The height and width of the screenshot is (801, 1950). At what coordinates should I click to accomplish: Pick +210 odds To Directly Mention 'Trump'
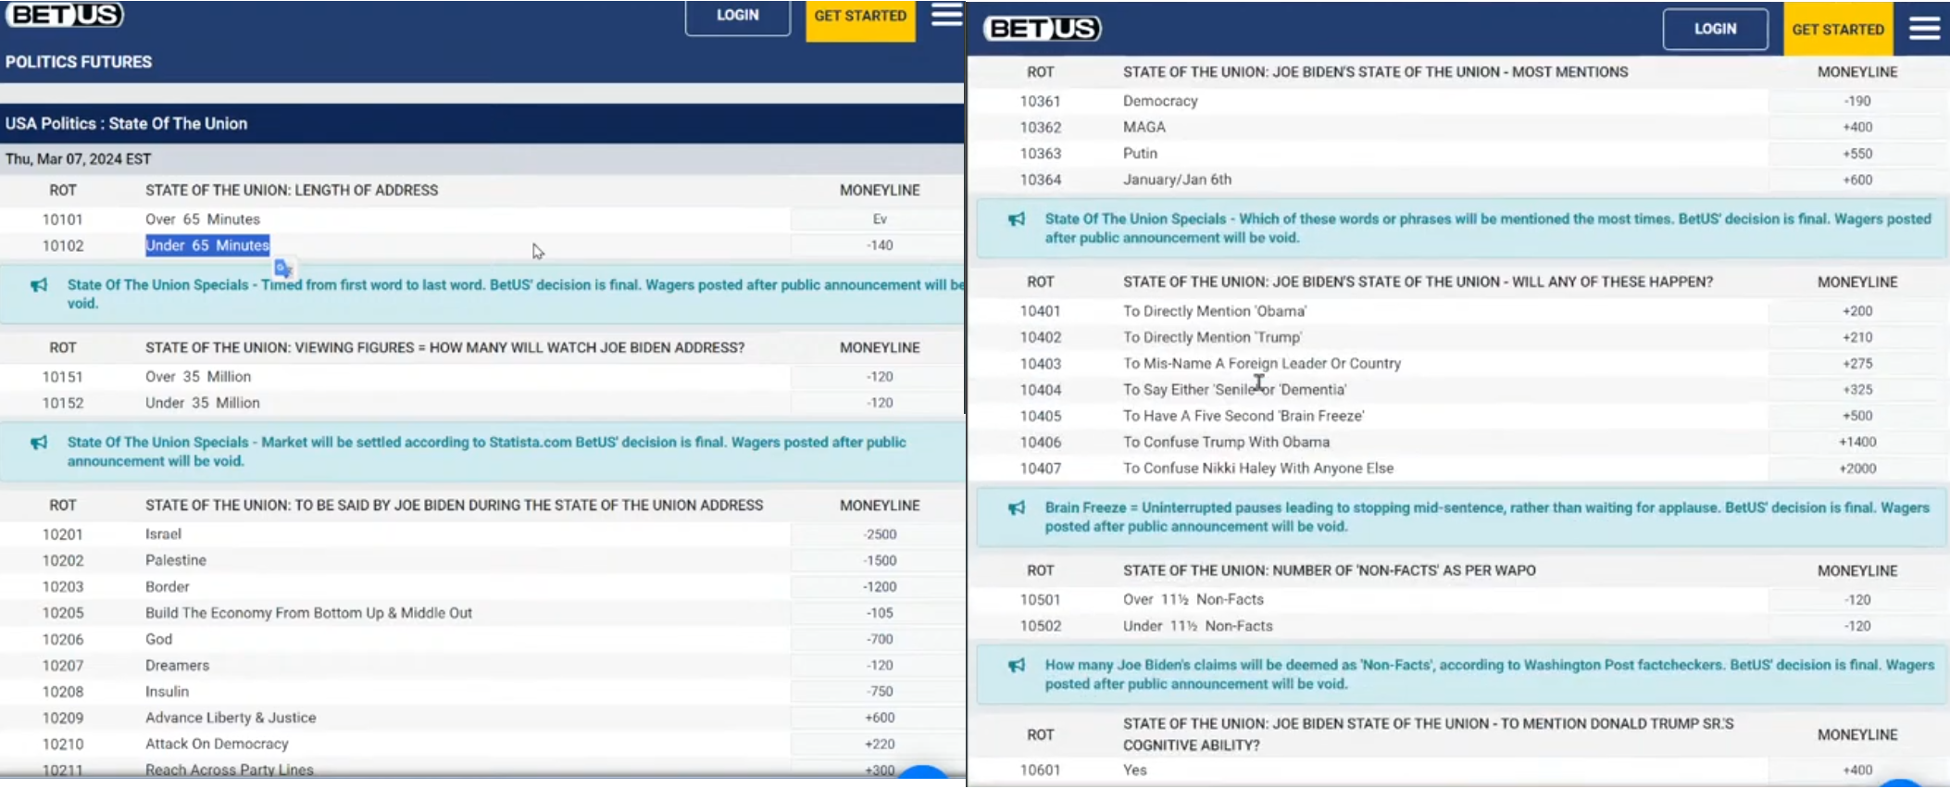[1856, 337]
